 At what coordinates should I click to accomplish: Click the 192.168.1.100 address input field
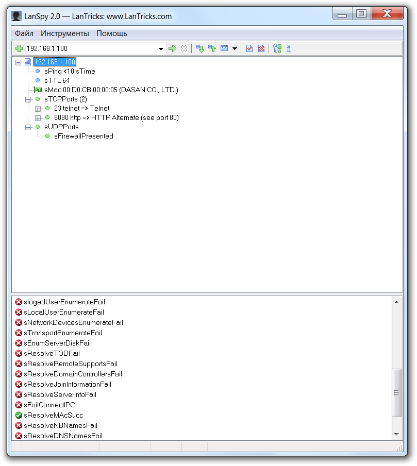pyautogui.click(x=91, y=48)
